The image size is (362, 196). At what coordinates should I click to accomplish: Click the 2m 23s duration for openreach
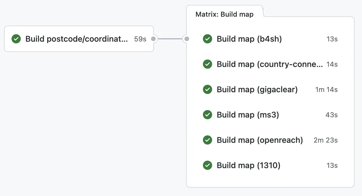(x=325, y=140)
